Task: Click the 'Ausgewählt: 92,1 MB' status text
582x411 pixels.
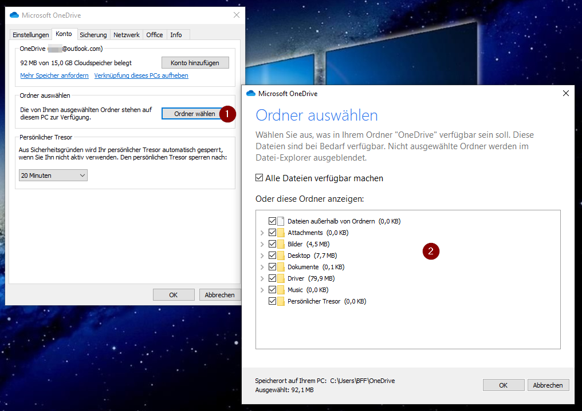Action: pyautogui.click(x=284, y=390)
